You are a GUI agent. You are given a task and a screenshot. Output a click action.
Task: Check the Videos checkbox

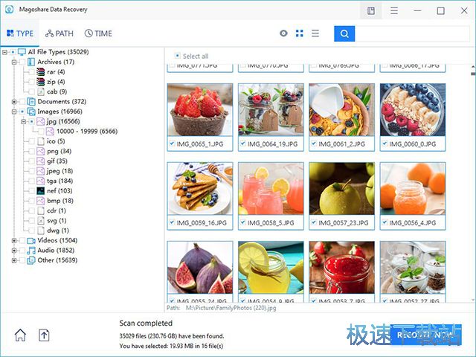(x=22, y=240)
